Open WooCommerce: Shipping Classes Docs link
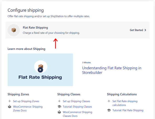 point(77,114)
